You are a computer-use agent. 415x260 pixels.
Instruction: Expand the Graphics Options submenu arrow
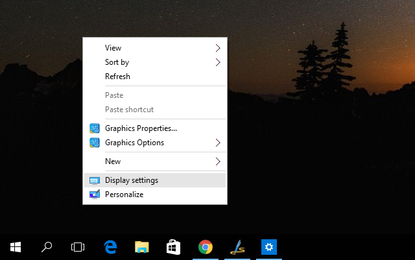click(x=218, y=143)
